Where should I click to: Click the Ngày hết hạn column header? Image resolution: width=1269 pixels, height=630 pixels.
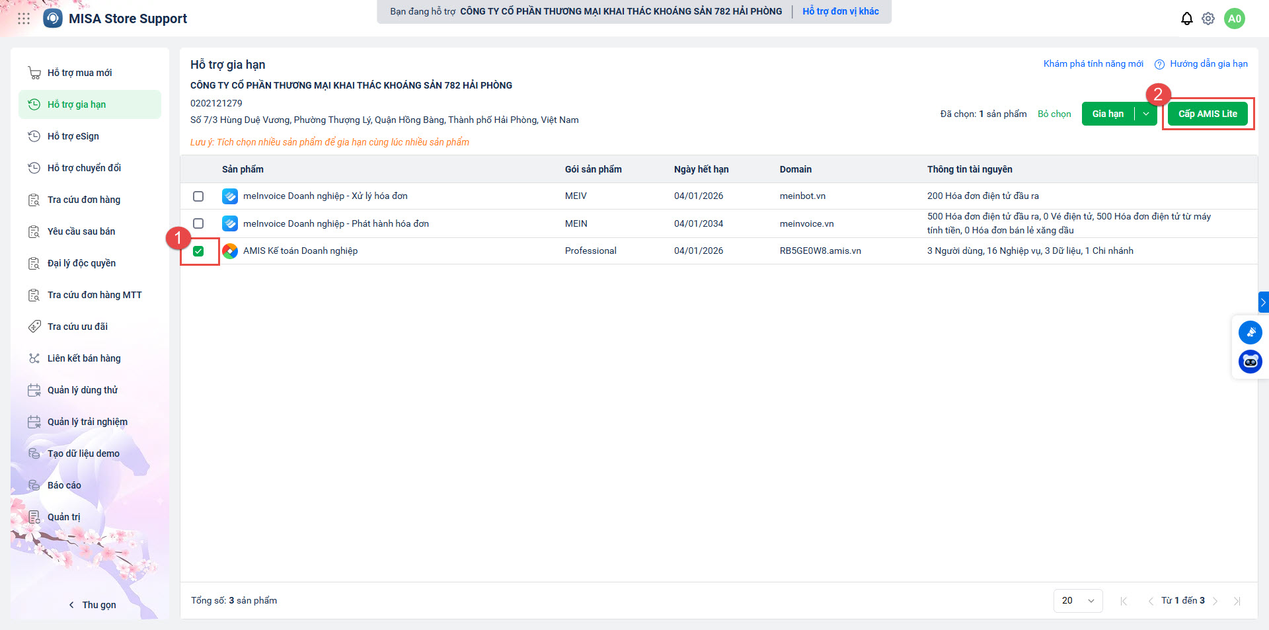click(701, 169)
